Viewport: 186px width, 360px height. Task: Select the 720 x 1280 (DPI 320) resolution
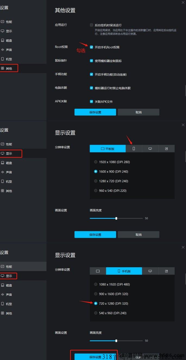(x=96, y=303)
